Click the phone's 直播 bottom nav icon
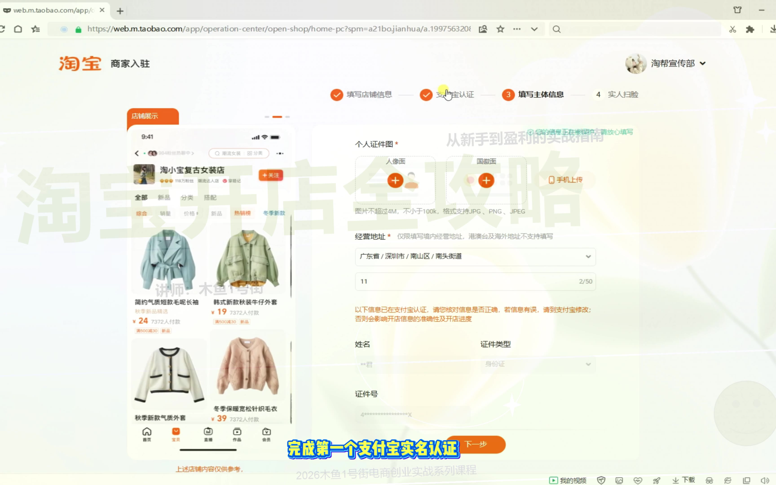This screenshot has width=776, height=485. click(208, 434)
